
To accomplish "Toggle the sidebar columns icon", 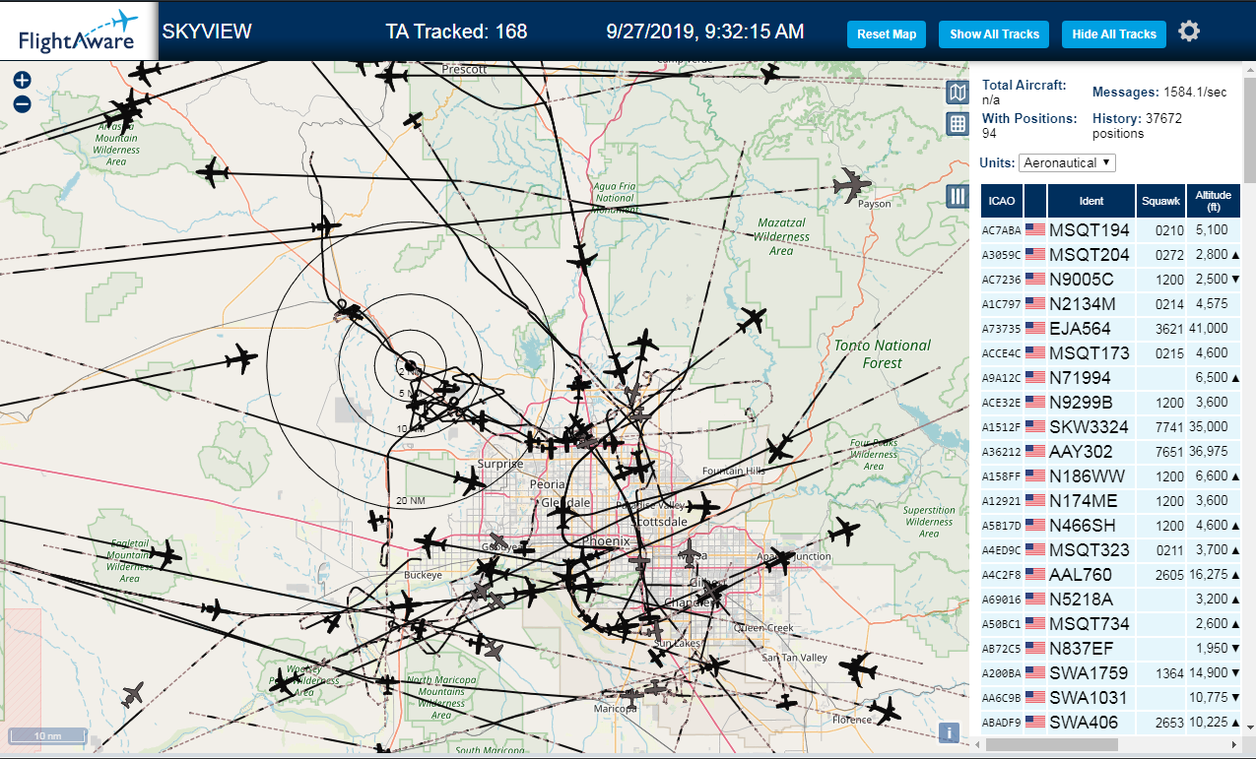I will 958,196.
